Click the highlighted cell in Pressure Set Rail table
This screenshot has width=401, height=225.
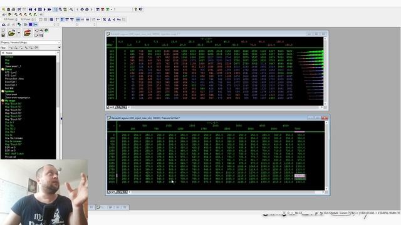299,176
